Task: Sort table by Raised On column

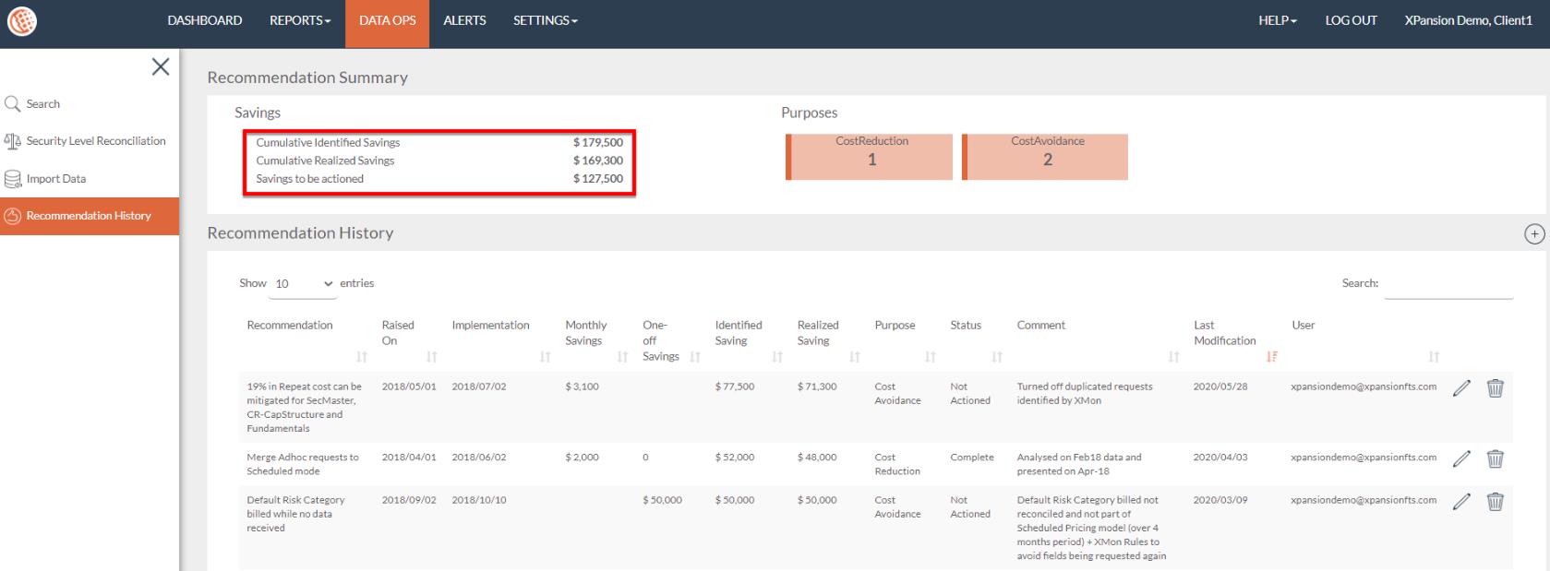Action: [x=431, y=357]
